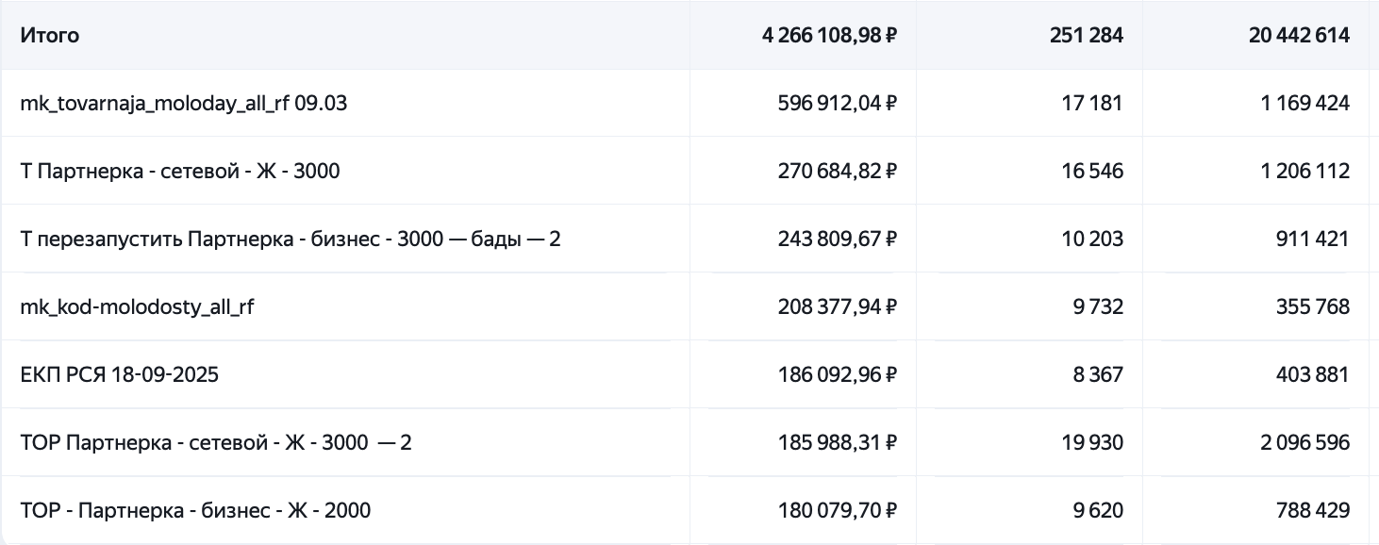Open ТОР Партнерка - сетевой - Ж - 3000 — 2

(x=216, y=442)
